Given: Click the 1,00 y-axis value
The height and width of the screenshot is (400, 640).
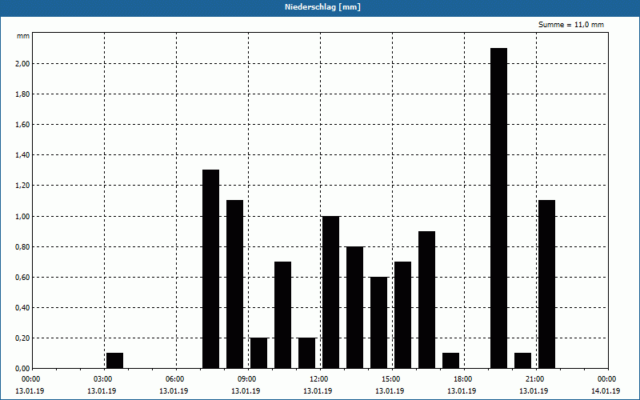Looking at the screenshot, I should pos(22,216).
